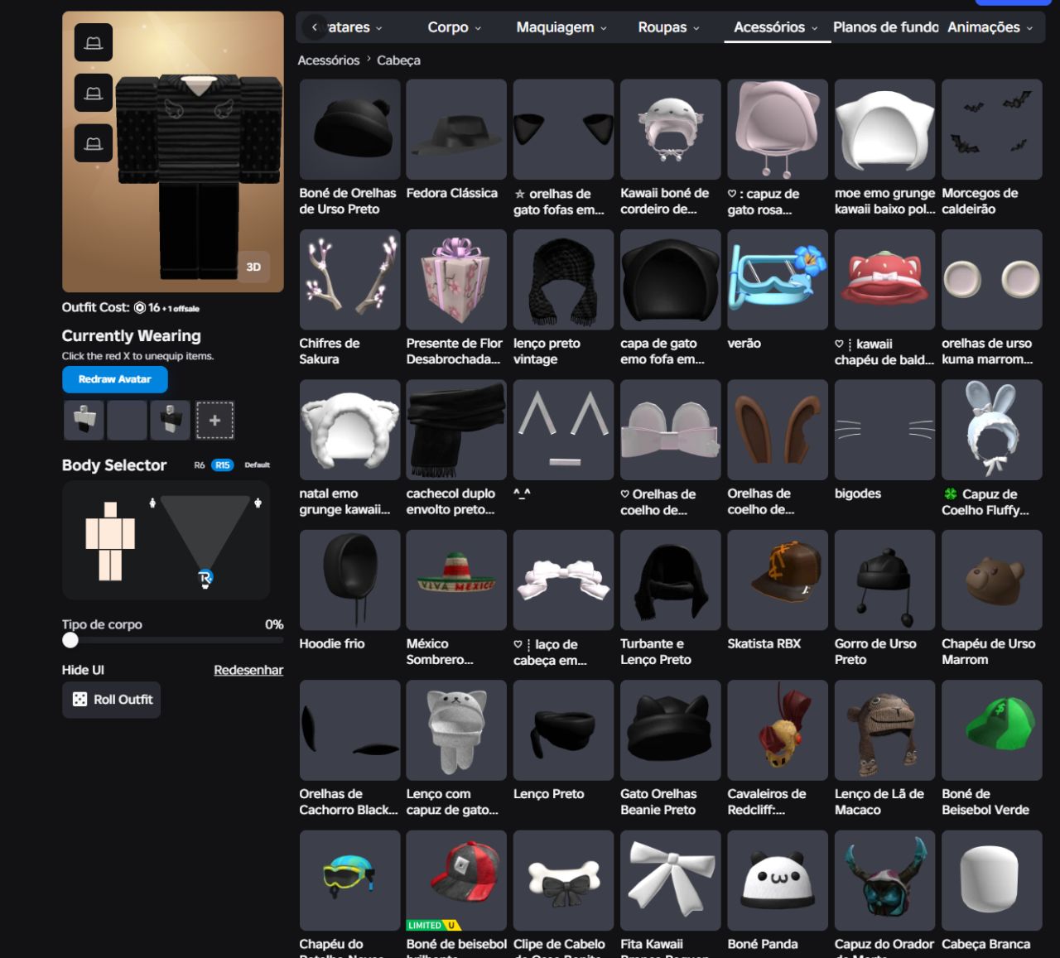Image resolution: width=1060 pixels, height=958 pixels.
Task: Switch the body selector to R6
Action: click(x=200, y=465)
